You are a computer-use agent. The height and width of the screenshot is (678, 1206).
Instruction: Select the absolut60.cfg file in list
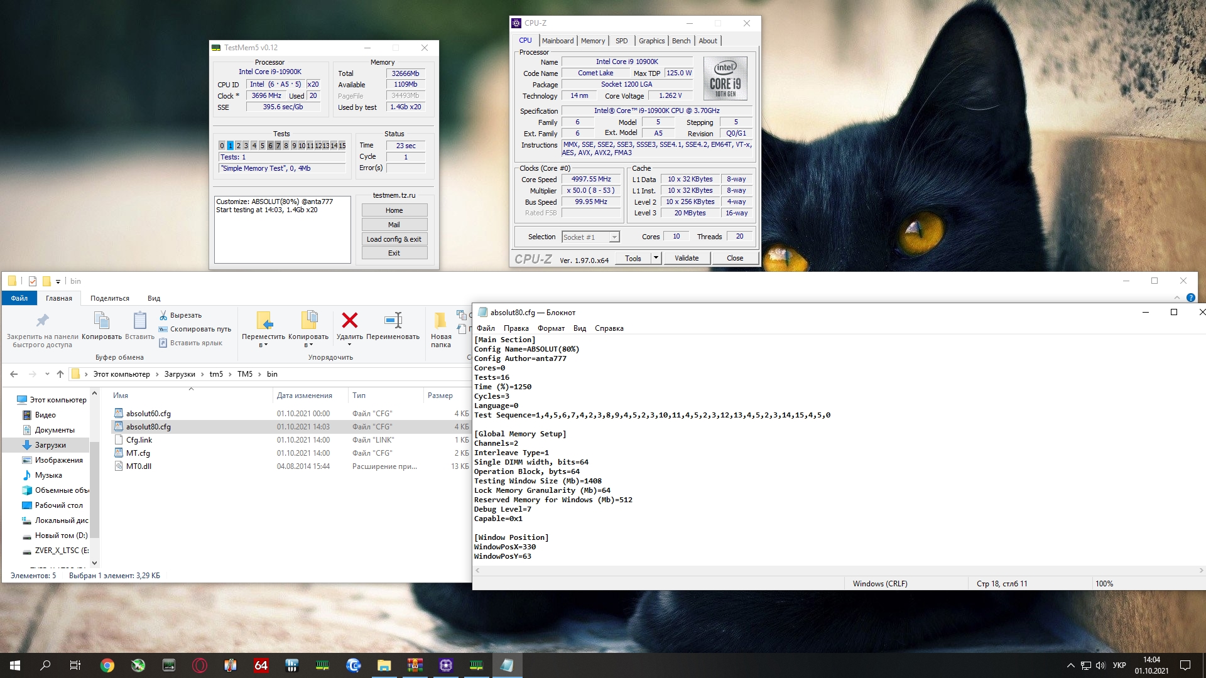coord(148,414)
